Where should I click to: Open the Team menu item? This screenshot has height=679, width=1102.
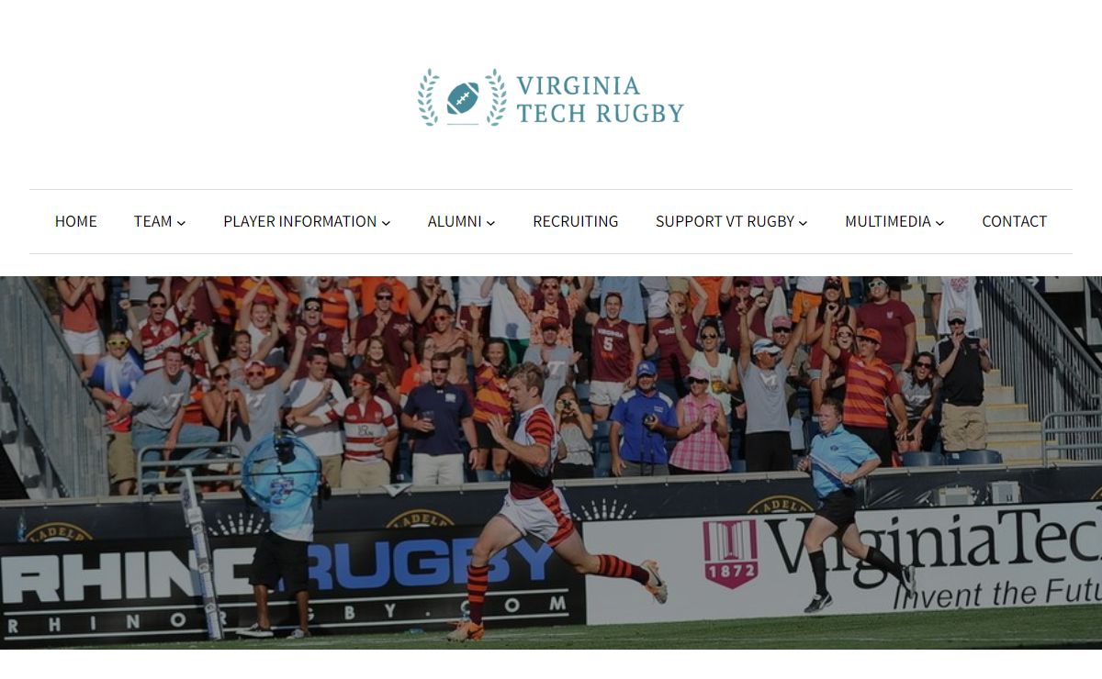click(x=152, y=221)
